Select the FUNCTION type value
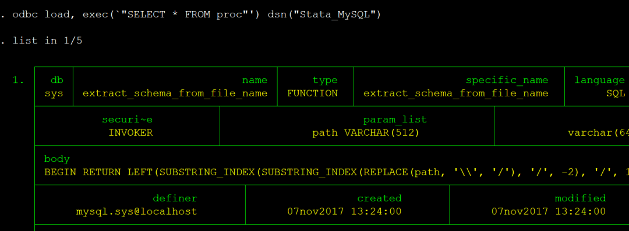The height and width of the screenshot is (231, 629). click(313, 93)
